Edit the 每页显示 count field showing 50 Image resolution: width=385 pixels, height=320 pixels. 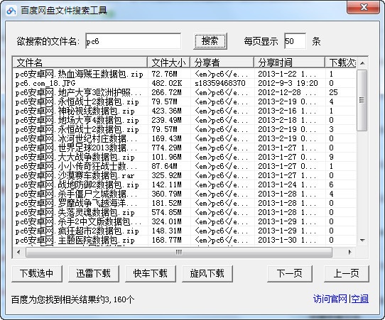295,41
